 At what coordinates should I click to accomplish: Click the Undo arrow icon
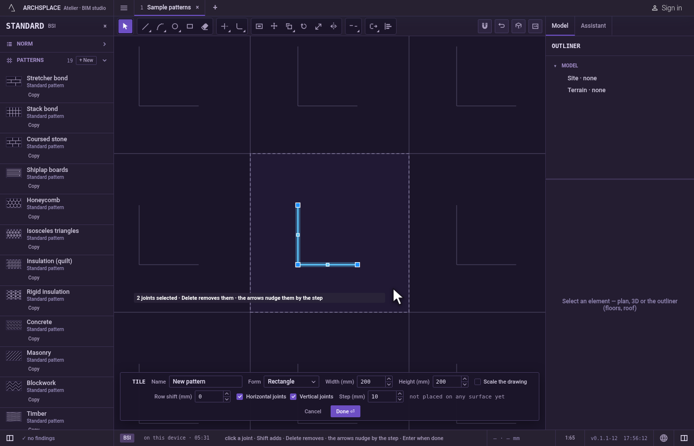tap(502, 26)
